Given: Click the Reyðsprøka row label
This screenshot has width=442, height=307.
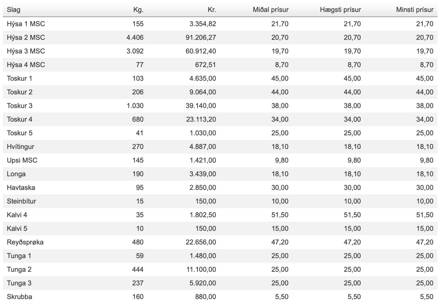Looking at the screenshot, I should click(25, 242).
